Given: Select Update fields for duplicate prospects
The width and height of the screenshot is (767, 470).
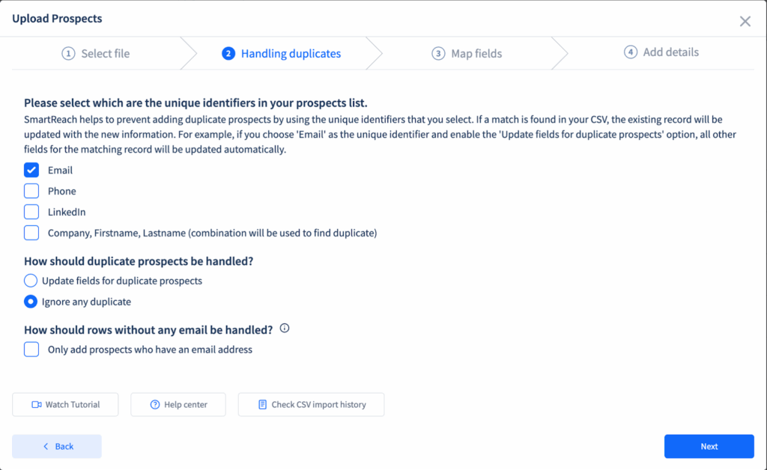Looking at the screenshot, I should [x=30, y=281].
